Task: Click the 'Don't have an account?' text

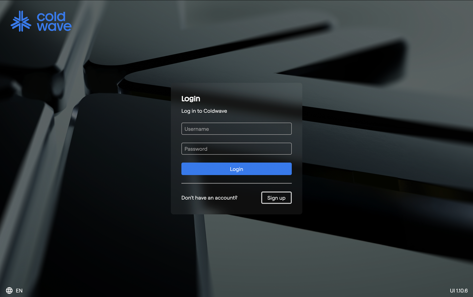Action: (209, 198)
